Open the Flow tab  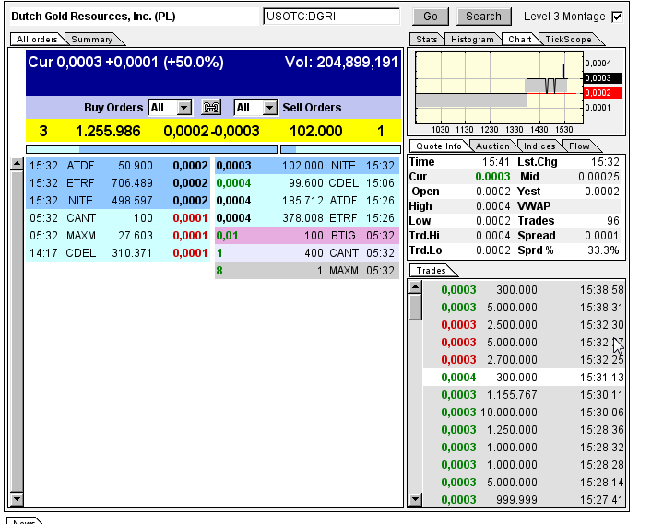click(x=579, y=146)
